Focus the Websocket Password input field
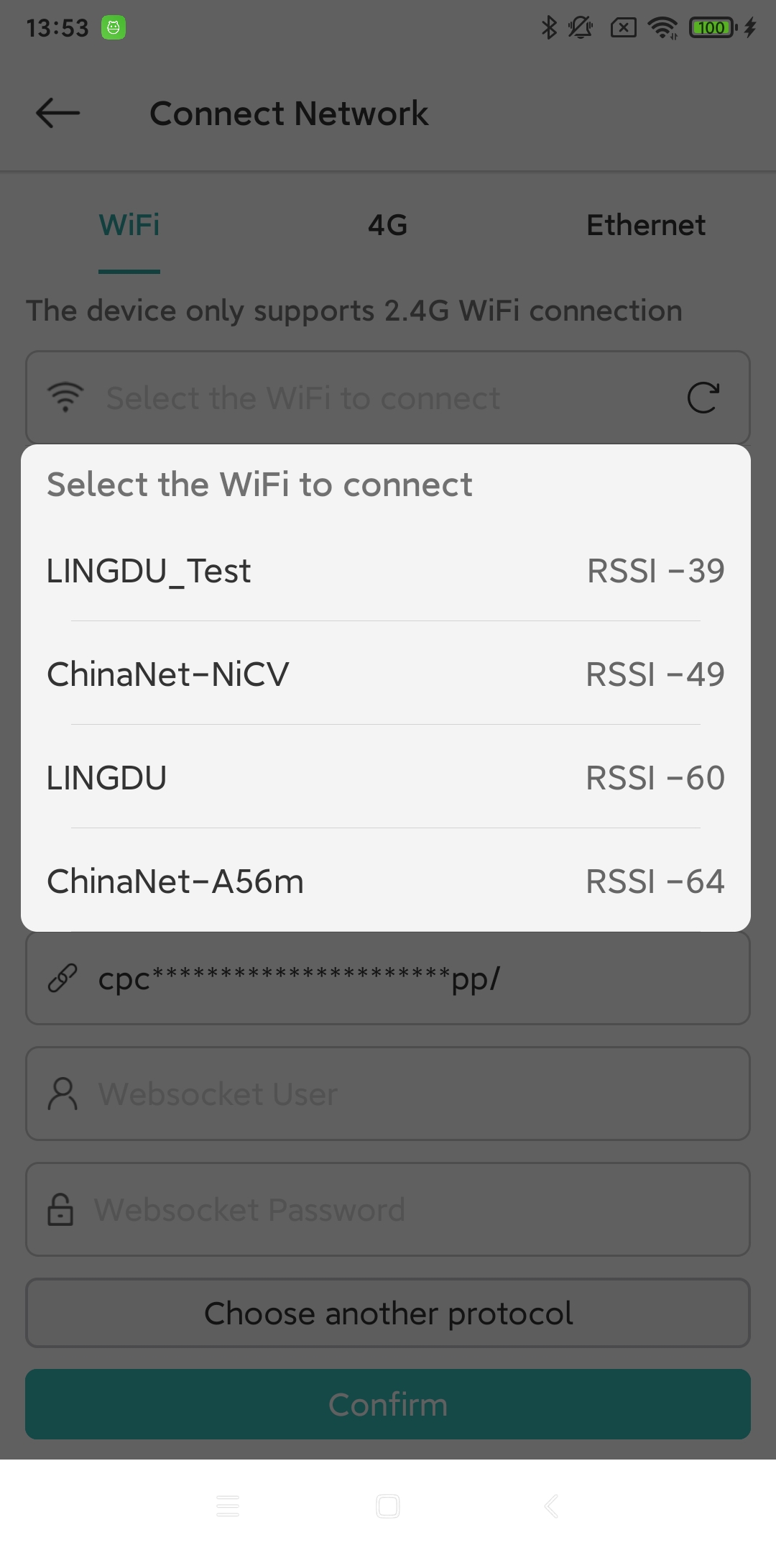The height and width of the screenshot is (1553, 776). click(417, 1209)
